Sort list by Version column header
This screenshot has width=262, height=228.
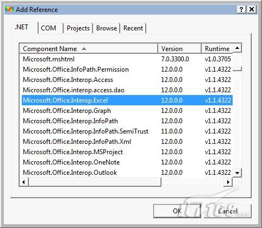click(x=179, y=49)
